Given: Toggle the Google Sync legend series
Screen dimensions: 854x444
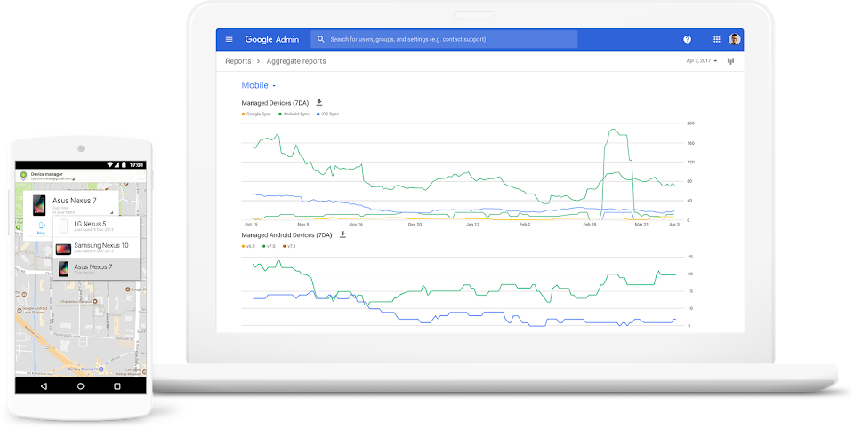Looking at the screenshot, I should coord(256,115).
